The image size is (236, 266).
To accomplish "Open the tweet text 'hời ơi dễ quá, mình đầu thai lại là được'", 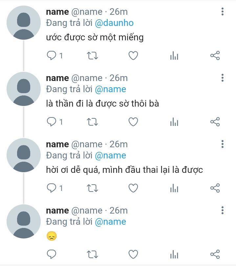I will [124, 170].
